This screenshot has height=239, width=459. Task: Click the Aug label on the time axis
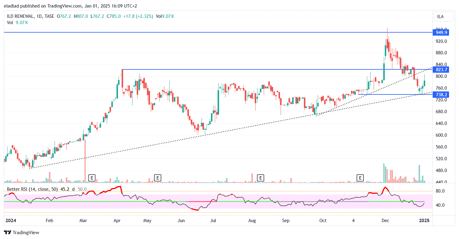coord(252,221)
